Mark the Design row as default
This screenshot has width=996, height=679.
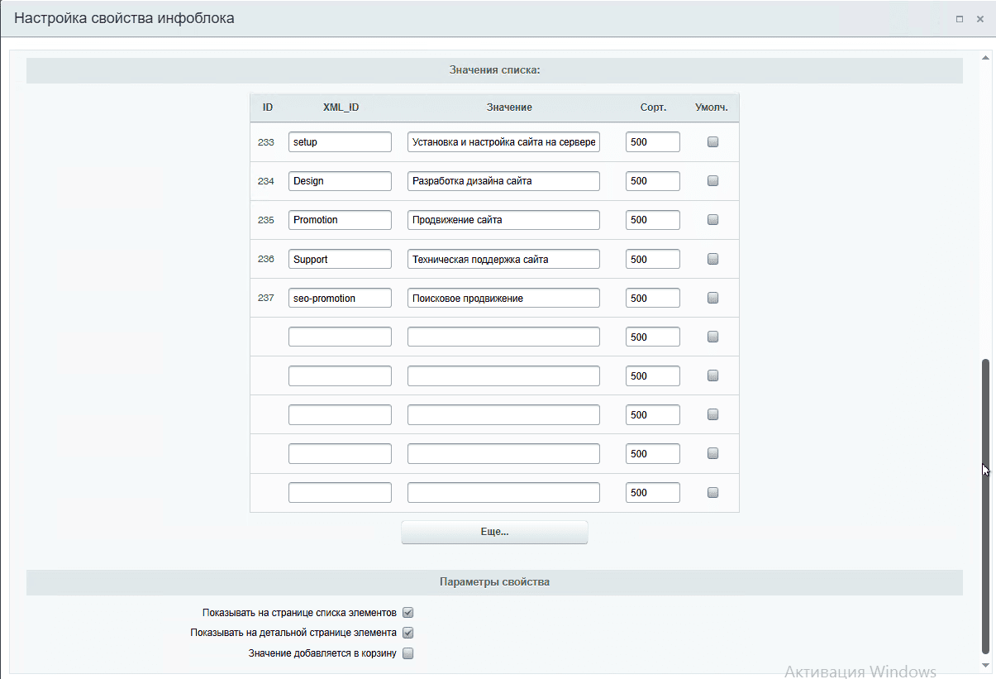pyautogui.click(x=713, y=181)
